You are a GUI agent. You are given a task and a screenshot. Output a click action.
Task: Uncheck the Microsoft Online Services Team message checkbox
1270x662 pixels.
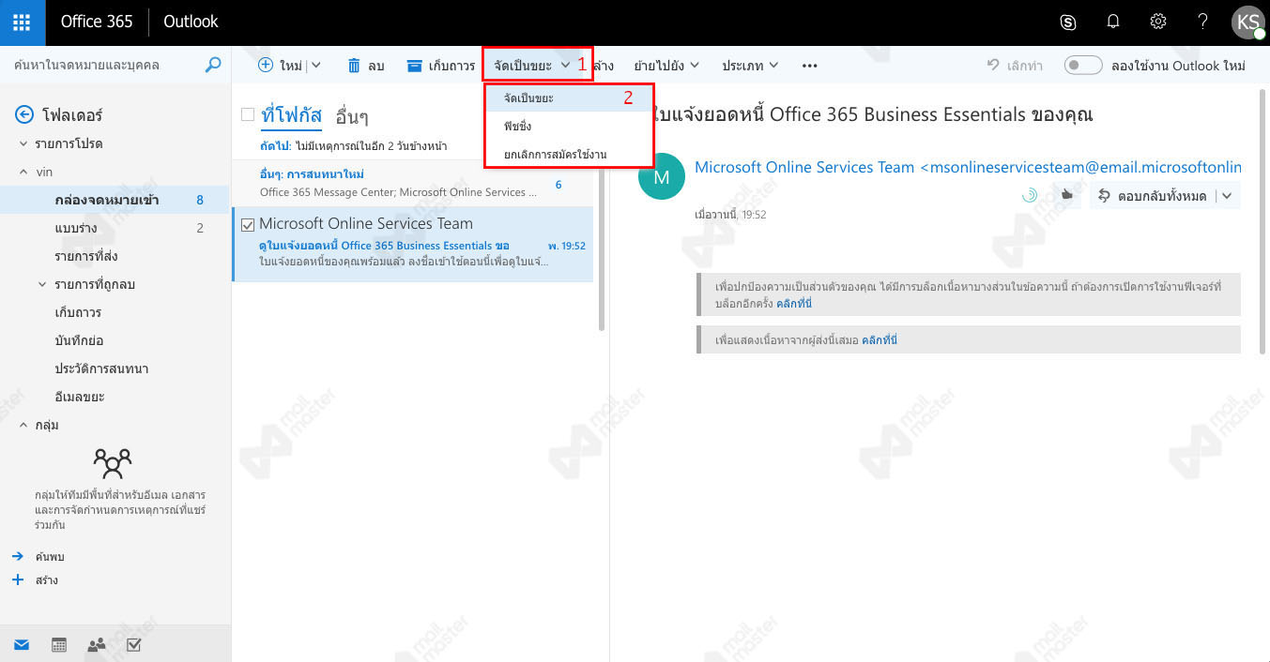tap(248, 224)
